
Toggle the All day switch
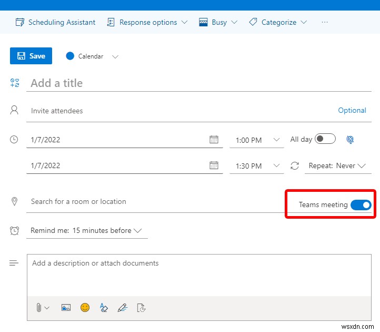[325, 139]
